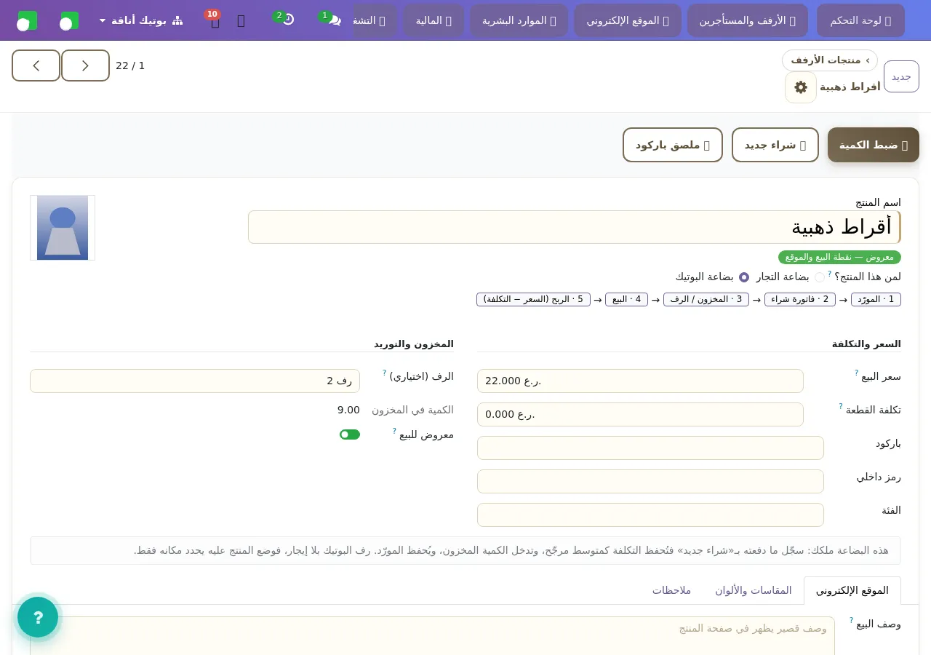
Task: Open the الفئة category dropdown field
Action: 650,515
